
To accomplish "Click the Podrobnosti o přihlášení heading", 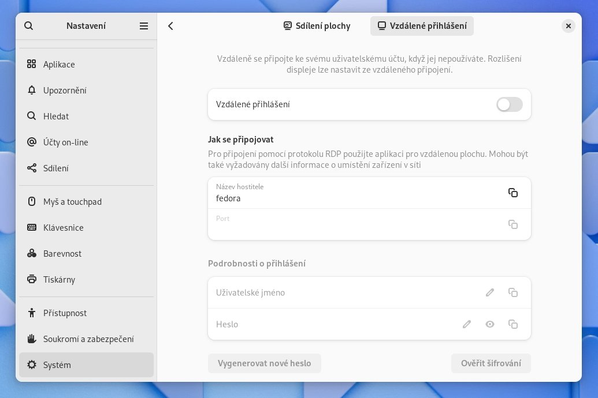I will (257, 264).
